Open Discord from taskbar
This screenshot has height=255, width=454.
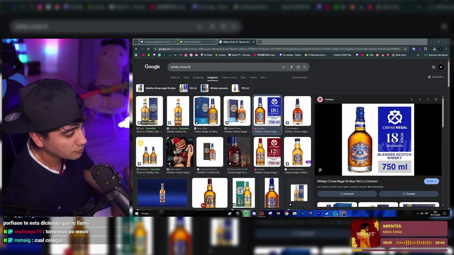[254, 214]
